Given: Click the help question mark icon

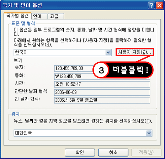Looking at the screenshot, I should [x=151, y=5].
